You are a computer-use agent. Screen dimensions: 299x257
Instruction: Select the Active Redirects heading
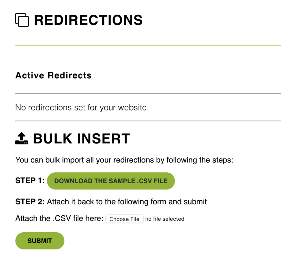53,76
